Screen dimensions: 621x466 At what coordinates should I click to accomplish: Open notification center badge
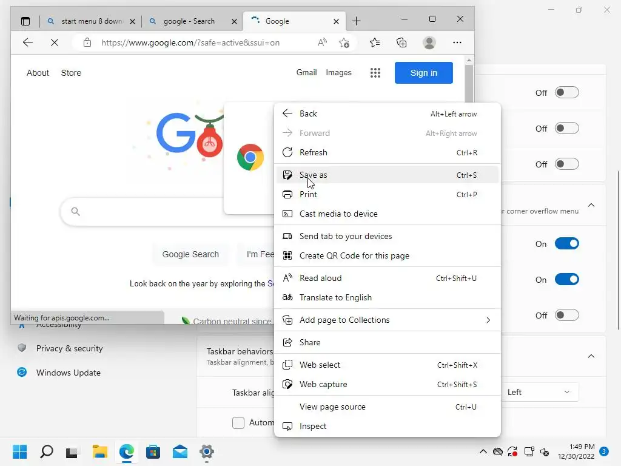(604, 451)
